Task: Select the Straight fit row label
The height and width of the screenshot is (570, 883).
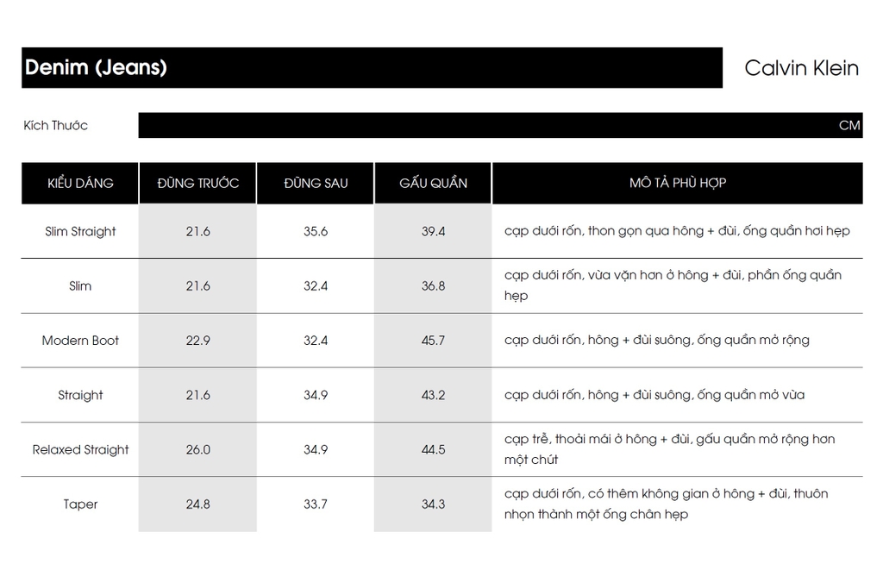Action: click(80, 395)
